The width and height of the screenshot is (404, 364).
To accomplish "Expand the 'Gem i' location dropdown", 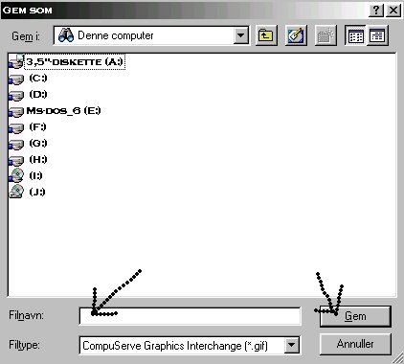I will pyautogui.click(x=241, y=35).
